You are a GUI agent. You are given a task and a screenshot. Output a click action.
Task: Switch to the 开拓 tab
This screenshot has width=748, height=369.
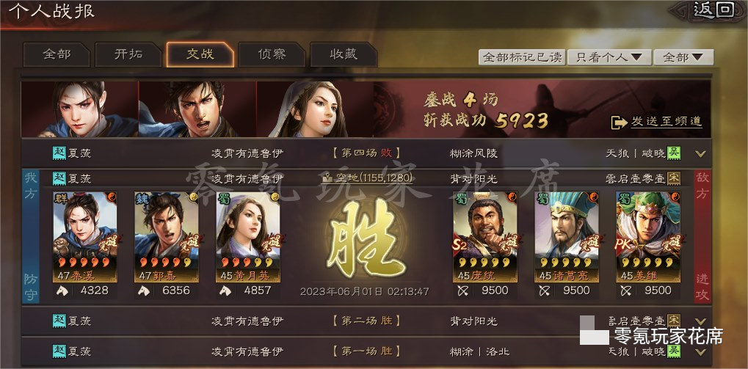tap(128, 54)
